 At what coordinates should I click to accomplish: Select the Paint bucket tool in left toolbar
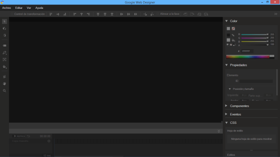[x=5, y=67]
